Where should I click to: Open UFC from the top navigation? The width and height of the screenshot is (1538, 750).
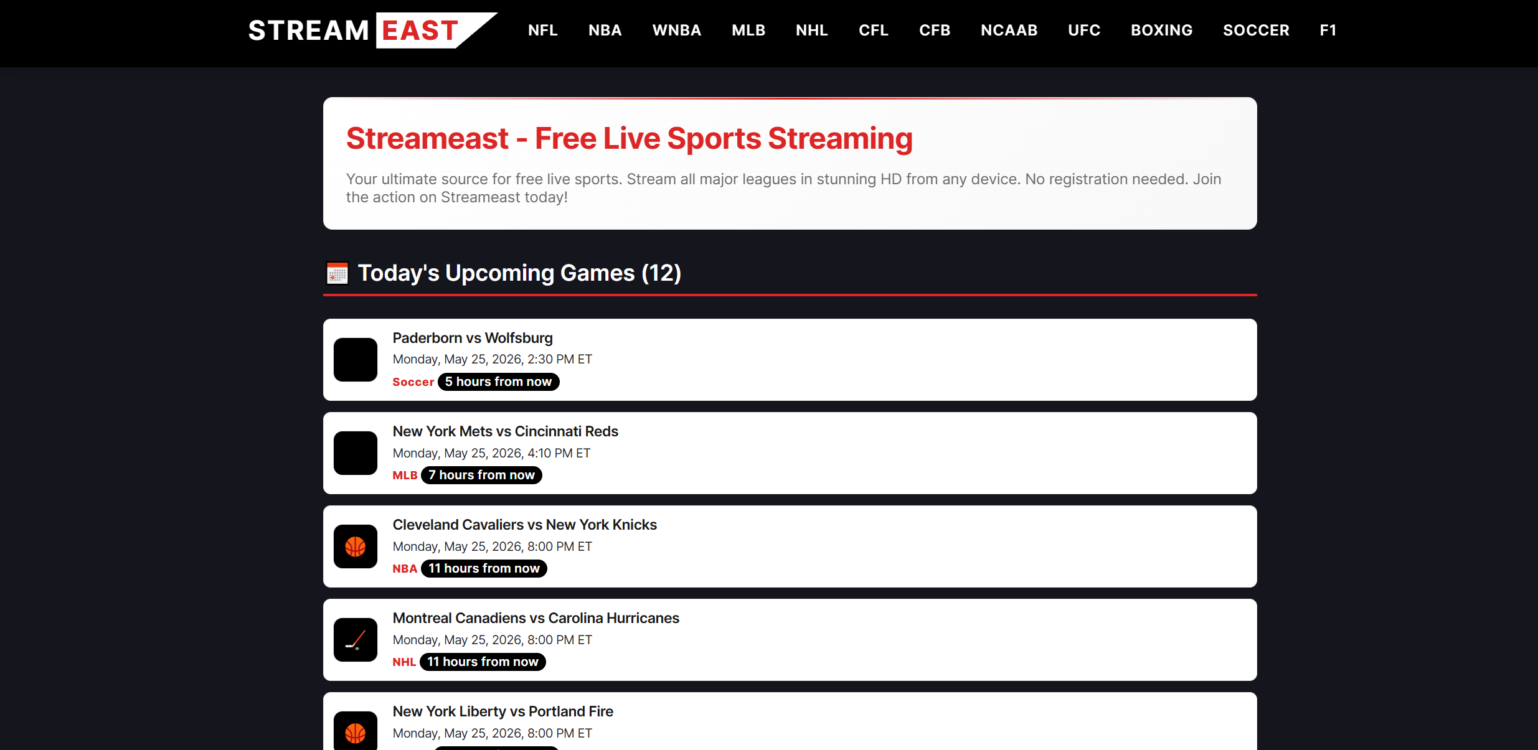pos(1084,30)
